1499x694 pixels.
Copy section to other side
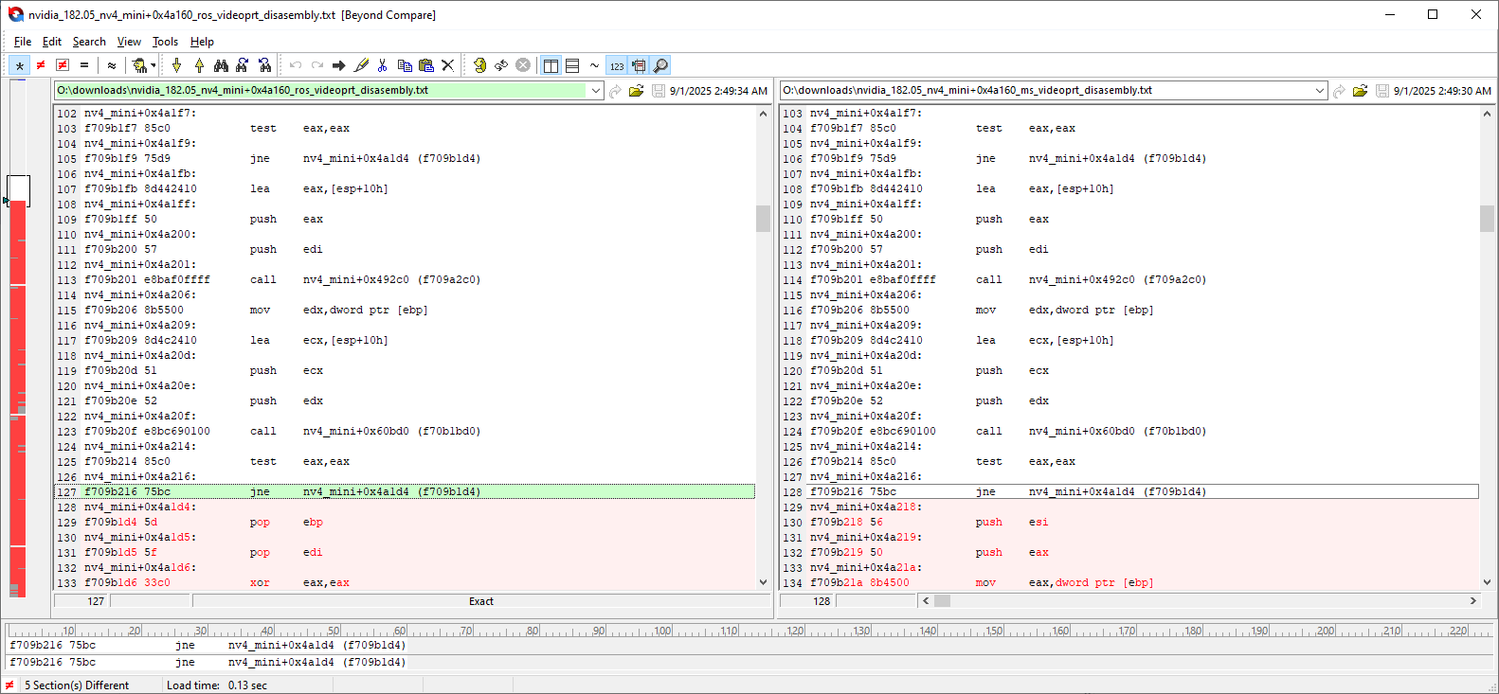point(339,65)
